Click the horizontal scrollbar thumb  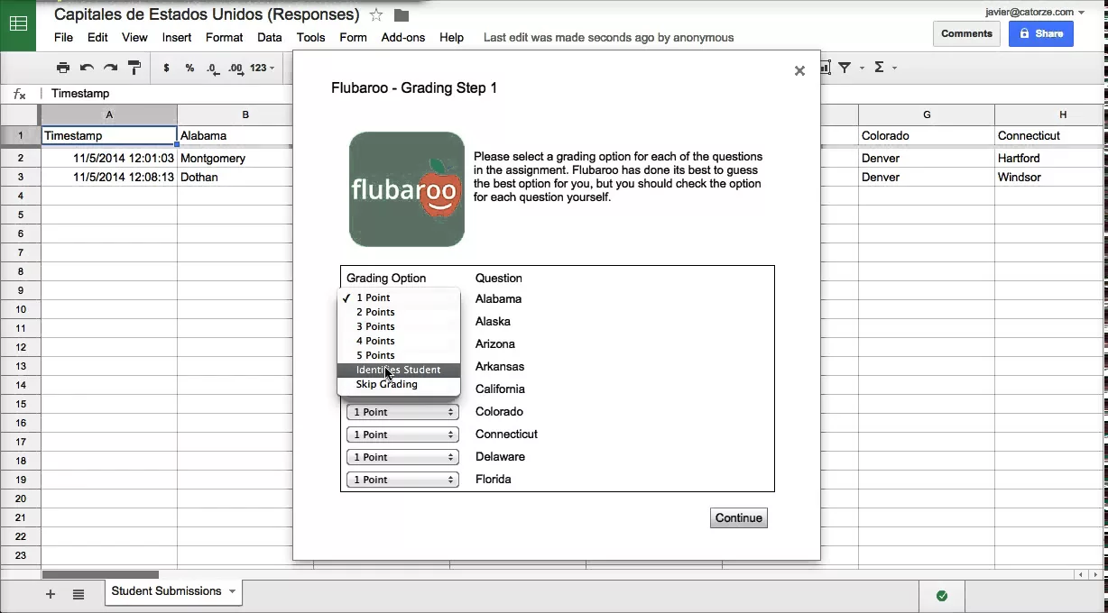pos(100,574)
